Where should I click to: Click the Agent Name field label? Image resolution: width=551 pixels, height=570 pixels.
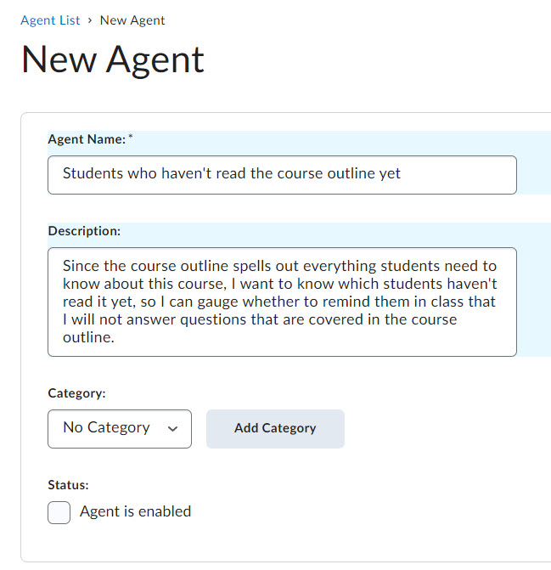(87, 138)
